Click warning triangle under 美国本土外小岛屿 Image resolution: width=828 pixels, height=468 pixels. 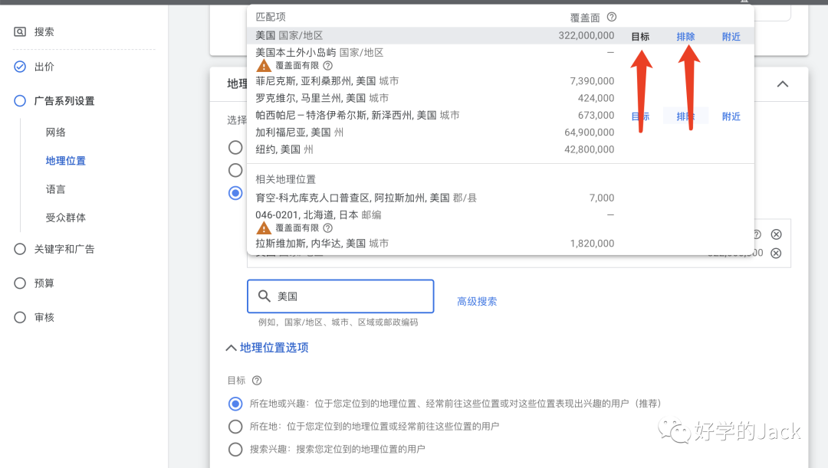pyautogui.click(x=264, y=65)
